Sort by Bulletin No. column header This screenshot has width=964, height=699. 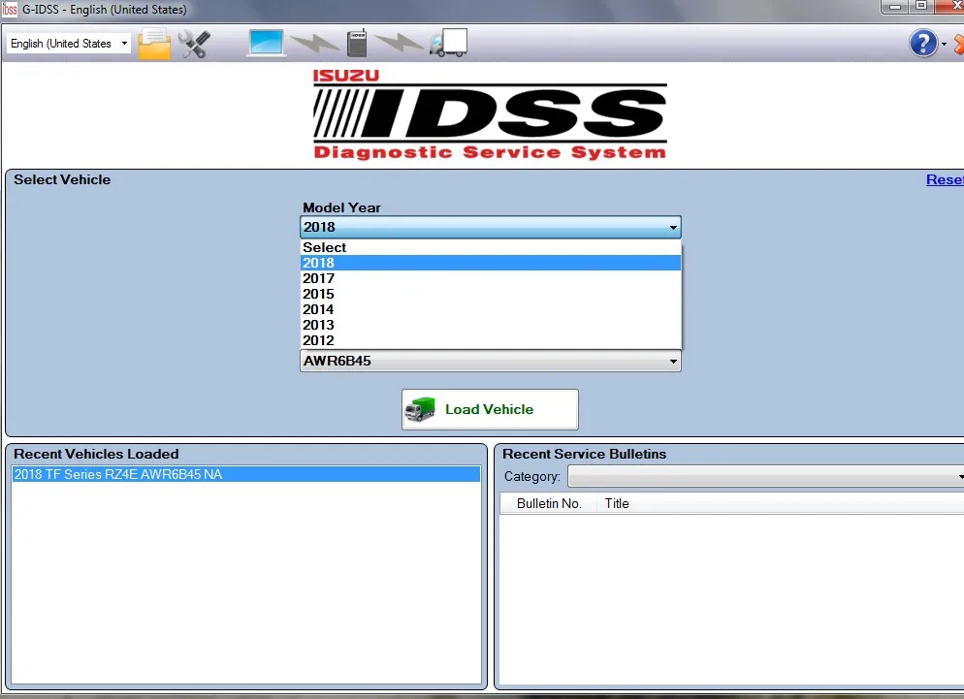(548, 503)
